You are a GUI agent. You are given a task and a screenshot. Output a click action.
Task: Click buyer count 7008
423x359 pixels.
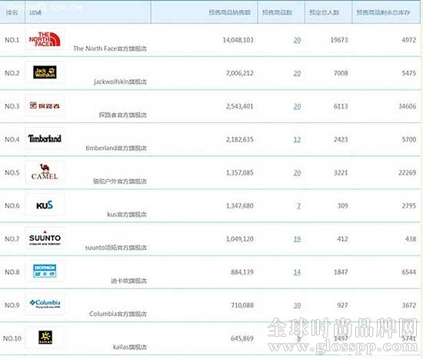(341, 73)
